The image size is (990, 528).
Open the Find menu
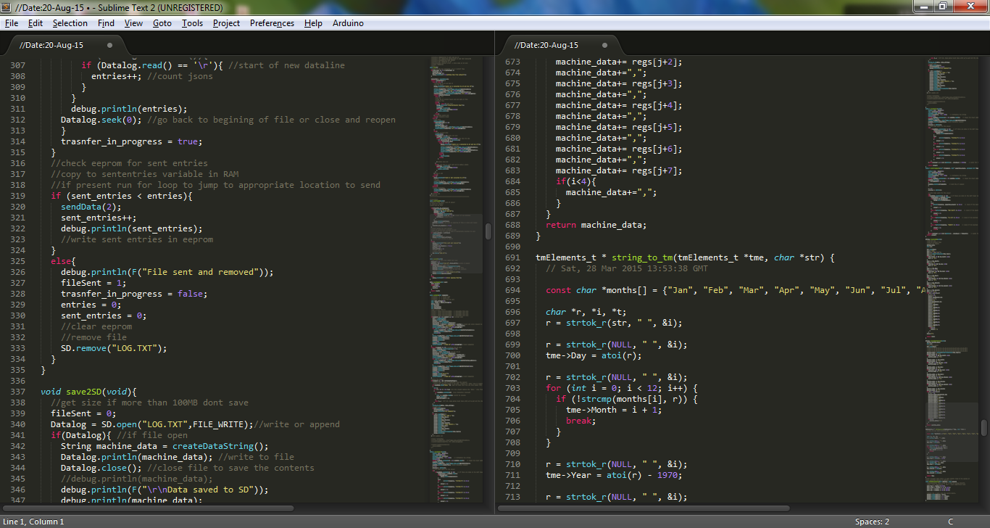pos(106,23)
